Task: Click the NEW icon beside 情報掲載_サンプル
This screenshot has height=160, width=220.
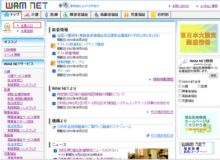Action: [53, 63]
